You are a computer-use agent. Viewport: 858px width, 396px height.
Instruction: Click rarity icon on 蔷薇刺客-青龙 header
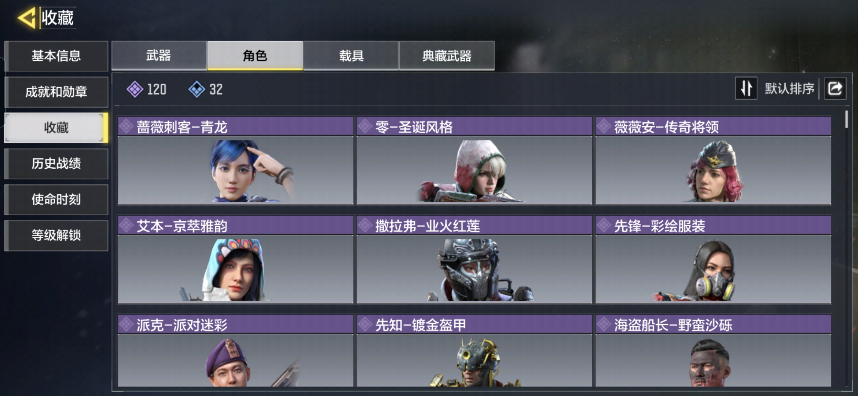pyautogui.click(x=126, y=126)
